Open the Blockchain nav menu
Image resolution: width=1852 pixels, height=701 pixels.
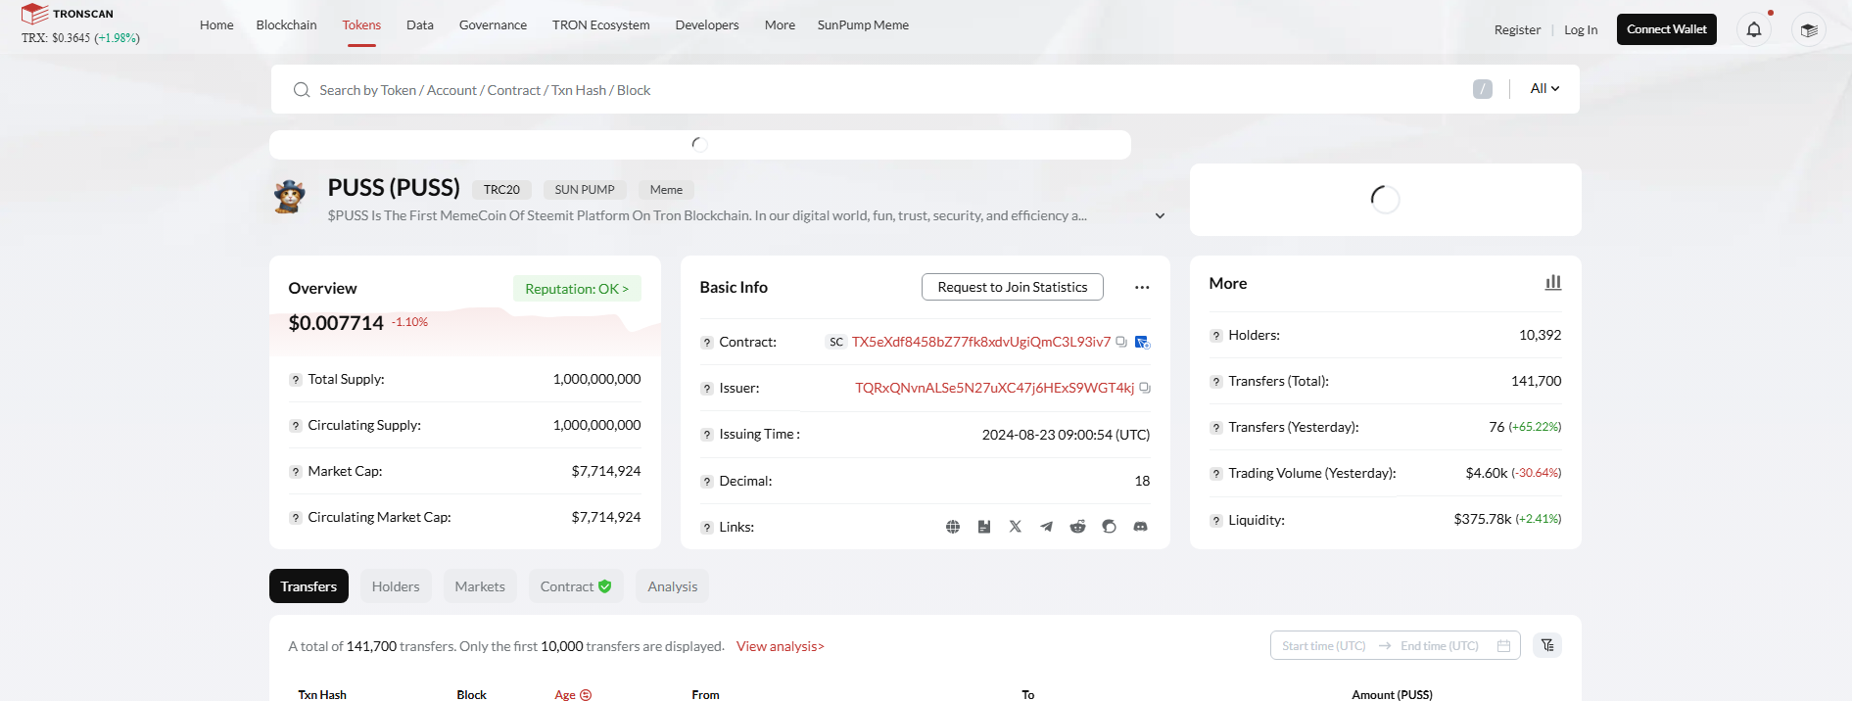pos(286,25)
